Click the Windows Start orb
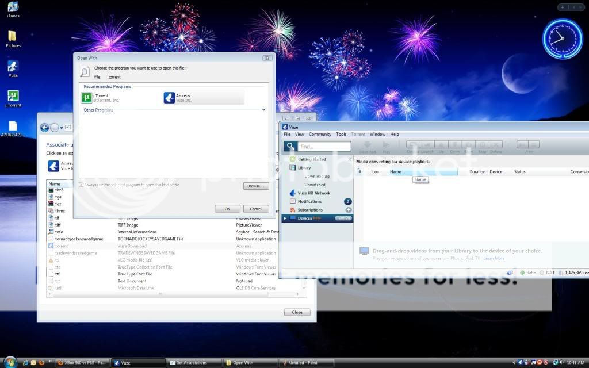 tap(10, 362)
